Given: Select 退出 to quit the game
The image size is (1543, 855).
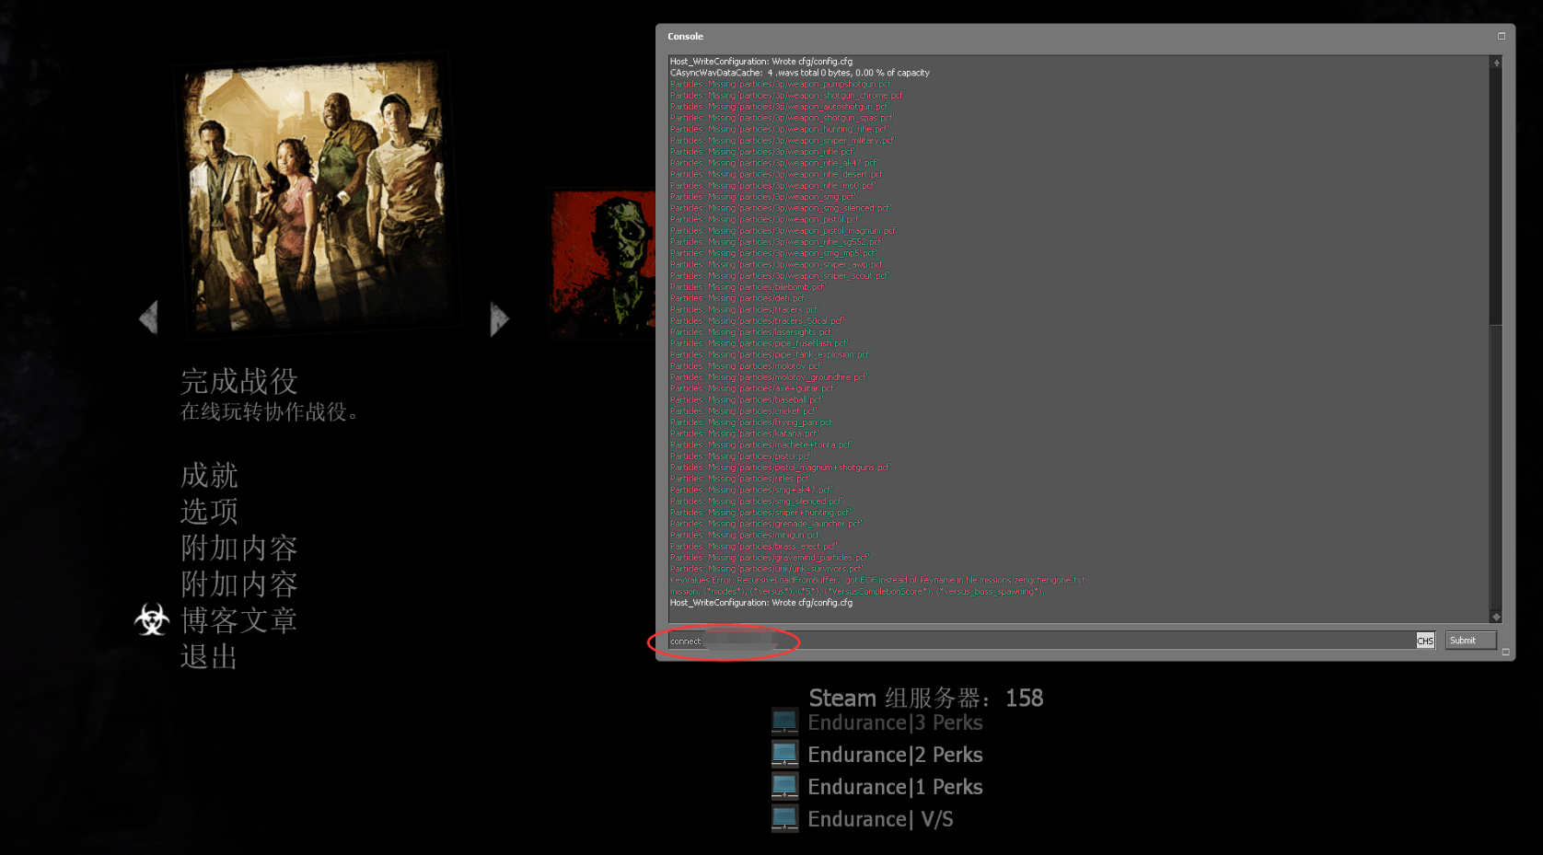Looking at the screenshot, I should pos(209,656).
